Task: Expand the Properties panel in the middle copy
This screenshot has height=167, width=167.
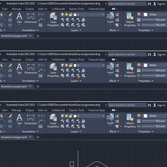Action: (146, 81)
